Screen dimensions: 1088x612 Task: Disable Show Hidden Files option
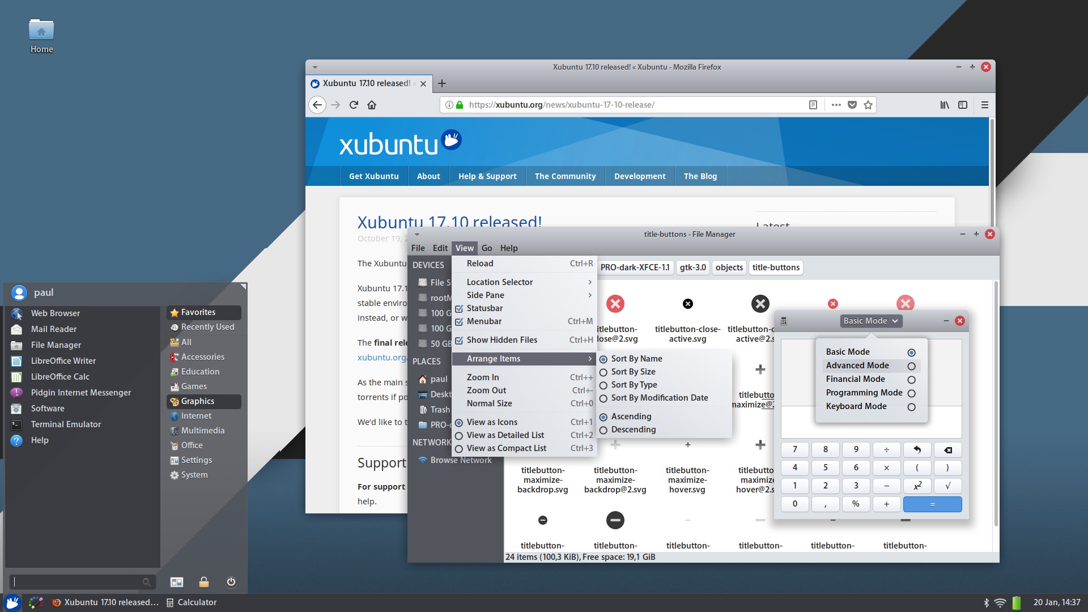click(x=459, y=341)
